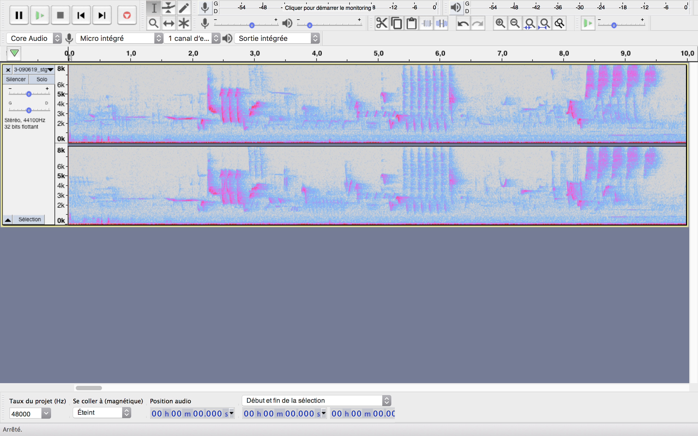Collapse the track with triangle button

coord(8,220)
